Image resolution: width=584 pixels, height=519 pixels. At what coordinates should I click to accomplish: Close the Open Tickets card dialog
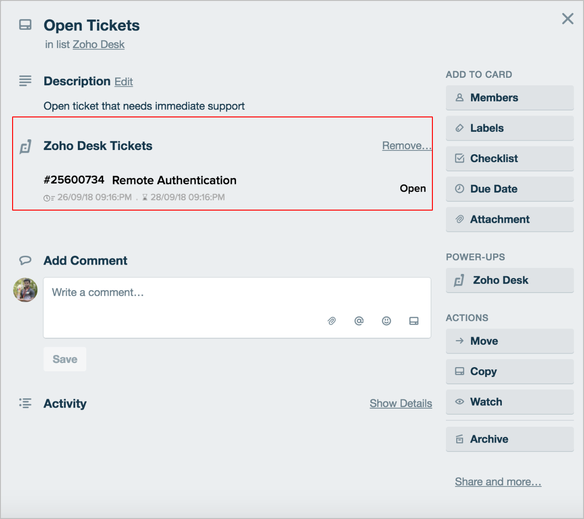pyautogui.click(x=568, y=19)
